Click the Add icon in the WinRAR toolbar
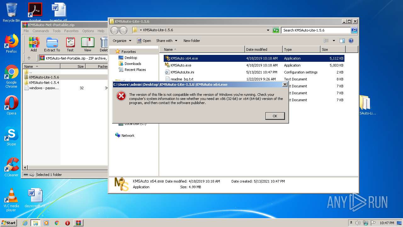Viewport: 403px width, 227px height. coord(34,44)
